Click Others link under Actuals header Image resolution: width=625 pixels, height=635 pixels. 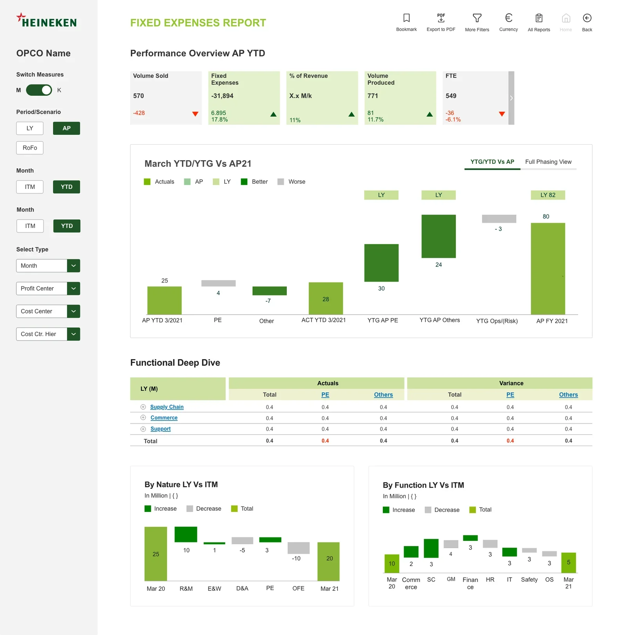[383, 395]
